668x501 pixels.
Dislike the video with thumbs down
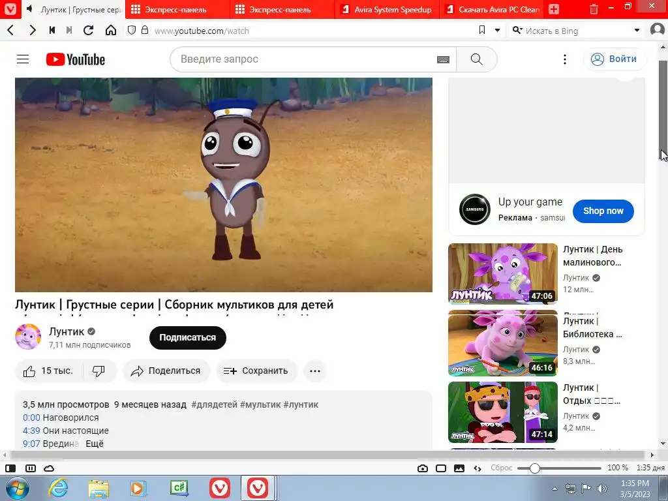[x=99, y=371]
